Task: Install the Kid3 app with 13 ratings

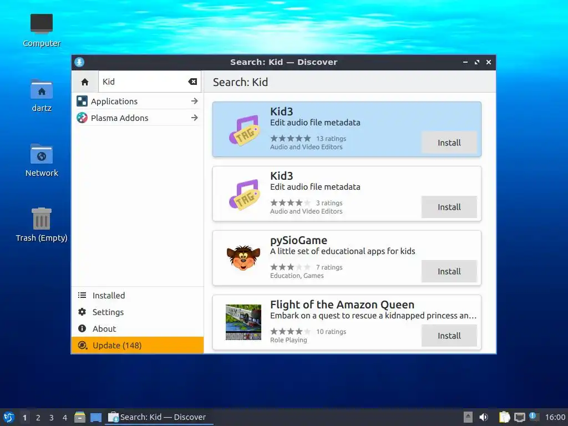Action: [x=449, y=143]
